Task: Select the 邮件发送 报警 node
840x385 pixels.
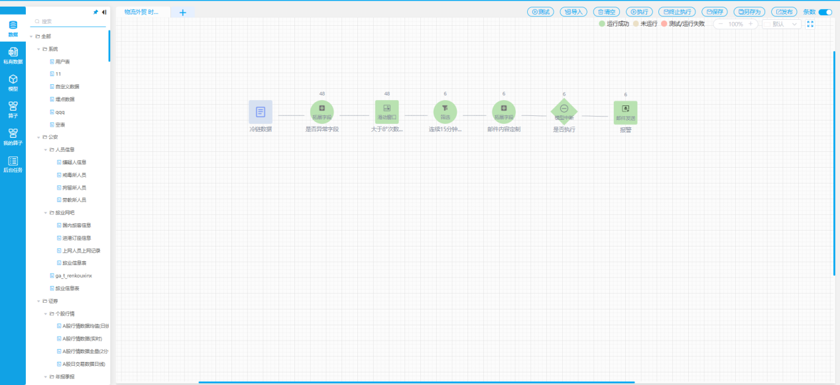Action: pos(625,113)
